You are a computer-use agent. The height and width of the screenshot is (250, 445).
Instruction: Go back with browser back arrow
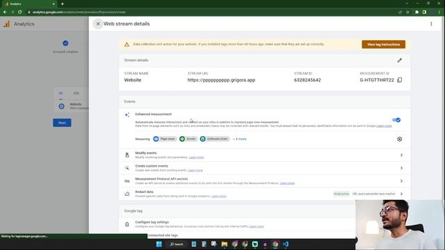click(x=5, y=12)
